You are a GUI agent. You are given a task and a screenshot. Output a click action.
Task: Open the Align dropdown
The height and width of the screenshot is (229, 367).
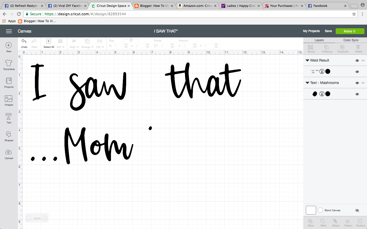click(74, 43)
